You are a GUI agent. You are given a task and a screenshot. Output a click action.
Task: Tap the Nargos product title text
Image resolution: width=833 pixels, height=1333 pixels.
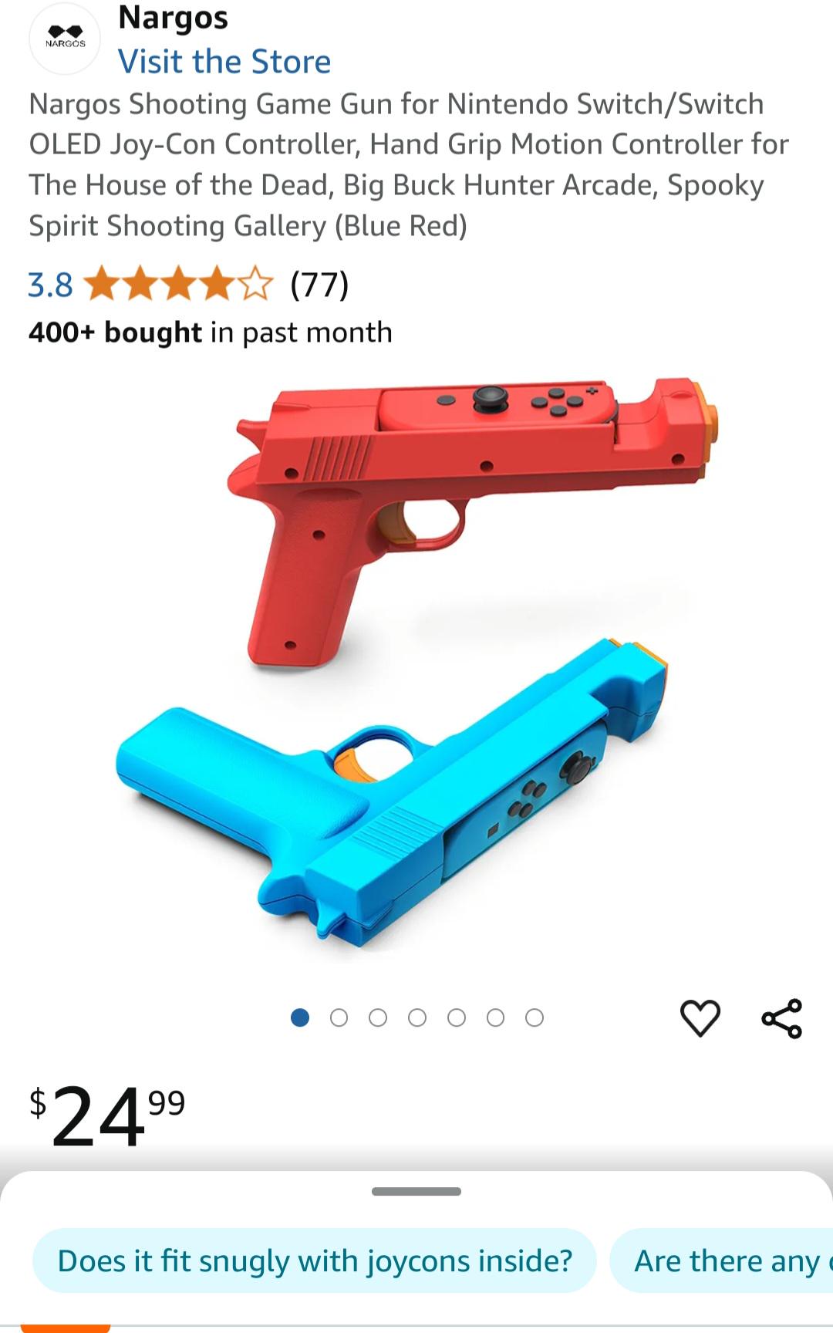tap(409, 164)
